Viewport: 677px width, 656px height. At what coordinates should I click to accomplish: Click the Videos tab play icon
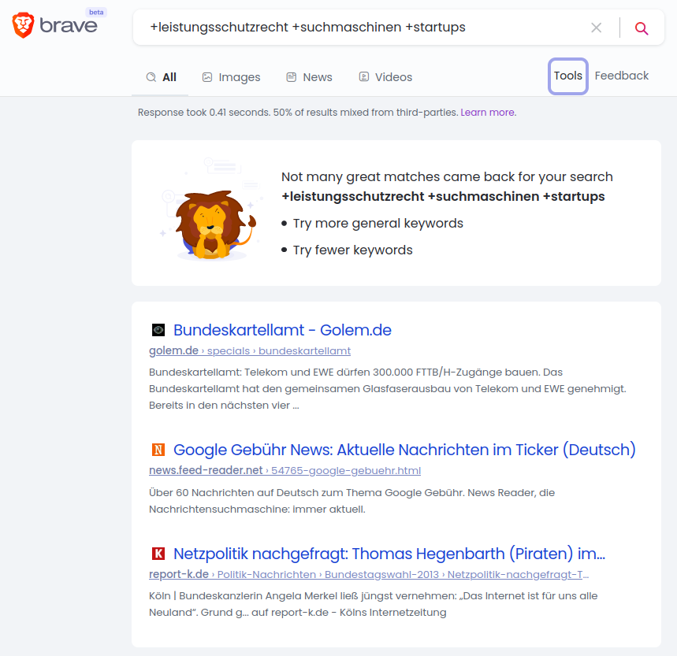pos(364,76)
